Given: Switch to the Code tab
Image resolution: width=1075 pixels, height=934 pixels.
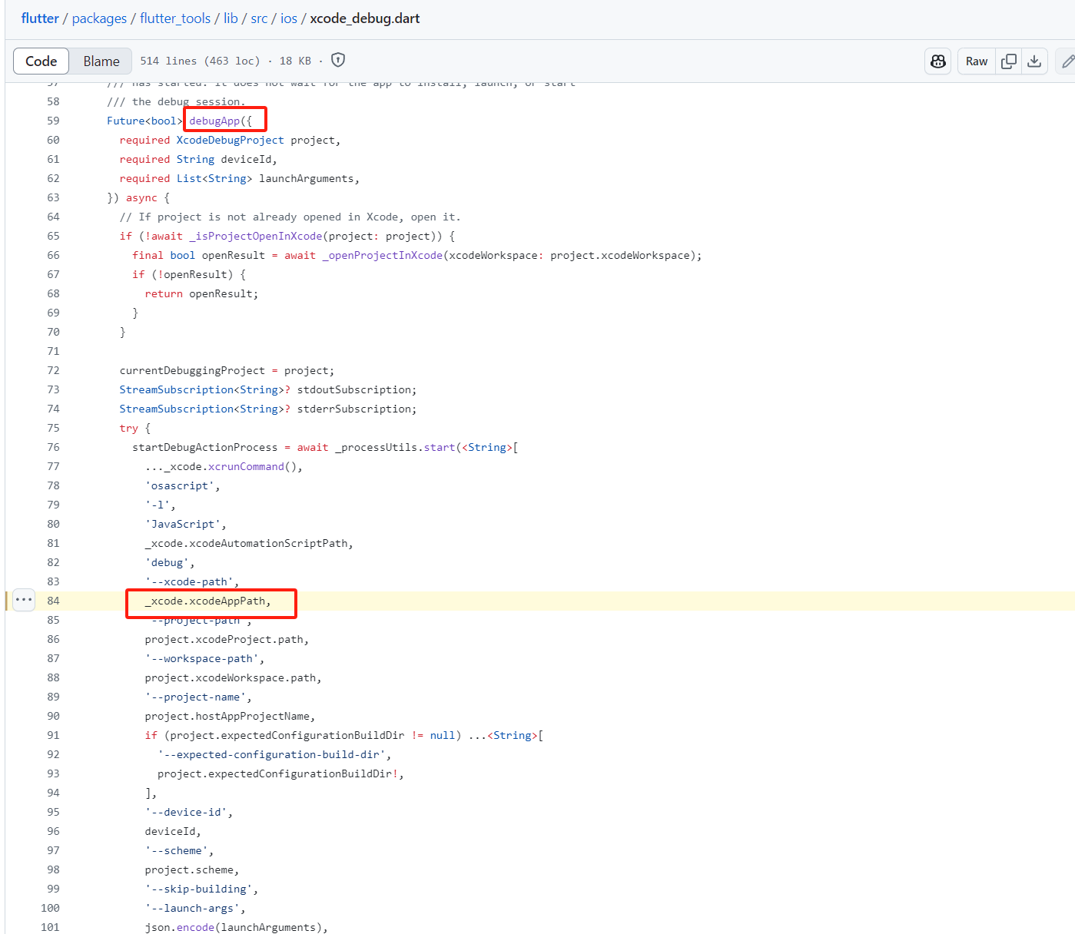Looking at the screenshot, I should pyautogui.click(x=41, y=61).
